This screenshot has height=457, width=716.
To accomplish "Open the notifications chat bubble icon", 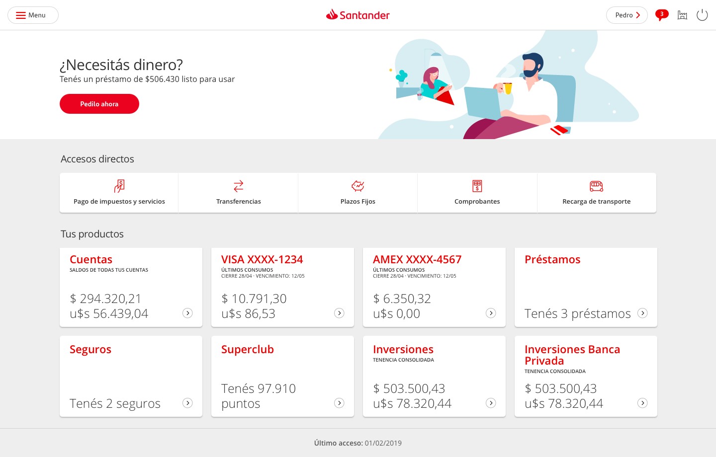I will click(x=662, y=15).
